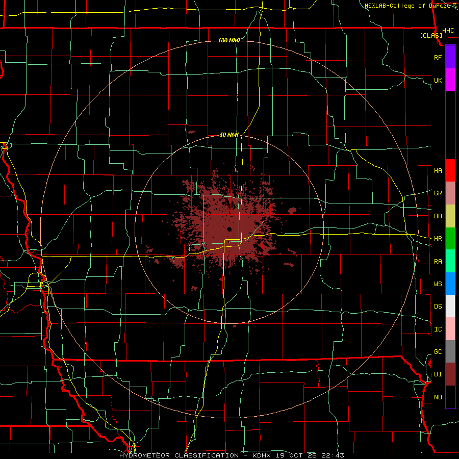The width and height of the screenshot is (459, 459).
Task: Click the blue WS color swatch
Action: coord(450,284)
